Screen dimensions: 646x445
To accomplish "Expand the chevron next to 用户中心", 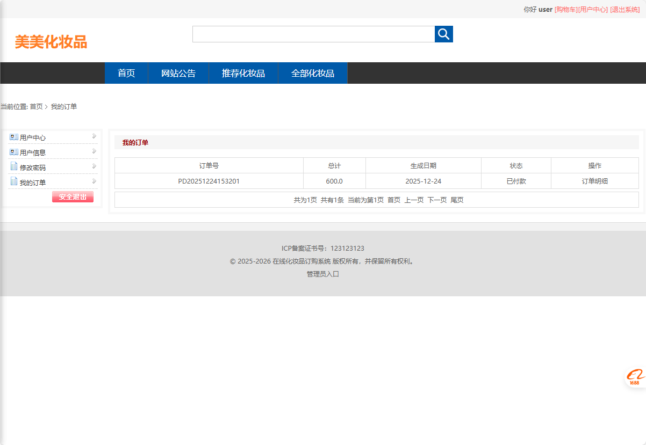I will 95,137.
